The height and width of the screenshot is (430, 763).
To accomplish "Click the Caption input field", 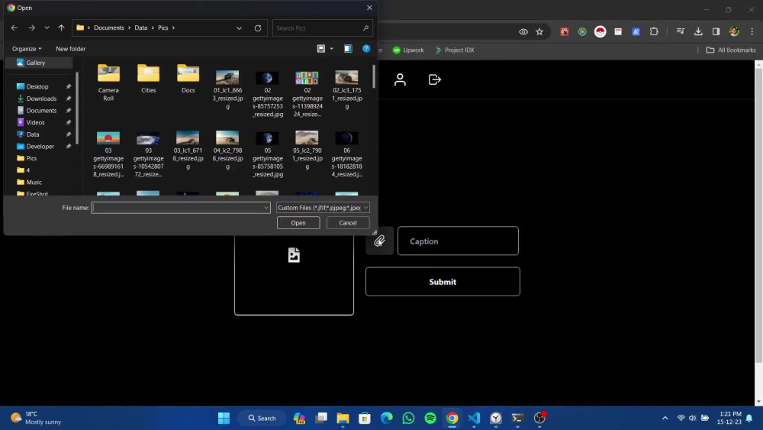I will (x=458, y=241).
